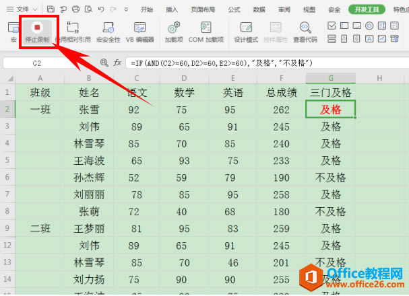
Task: Go to the 数据 tab
Action: pos(259,9)
